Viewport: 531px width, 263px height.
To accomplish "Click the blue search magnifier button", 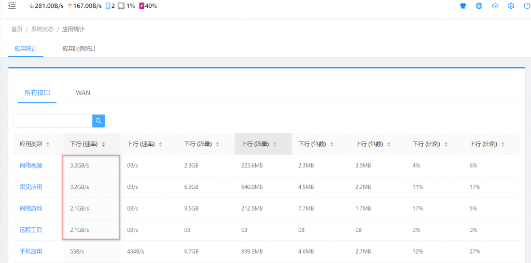I will tap(99, 121).
